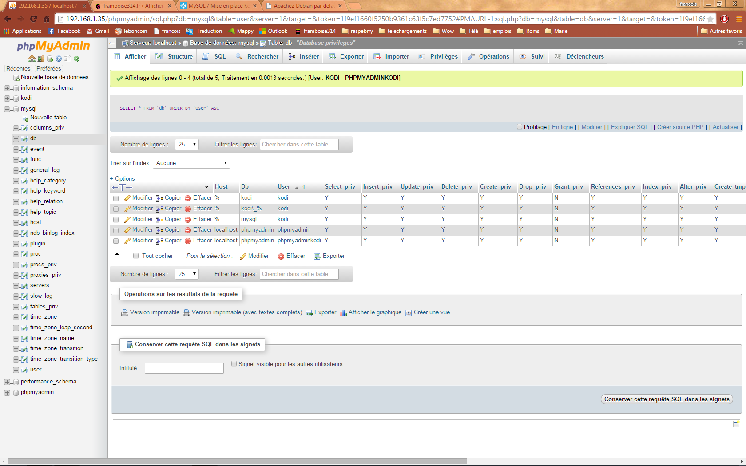
Task: Check the Profilage checkbox
Action: (520, 127)
